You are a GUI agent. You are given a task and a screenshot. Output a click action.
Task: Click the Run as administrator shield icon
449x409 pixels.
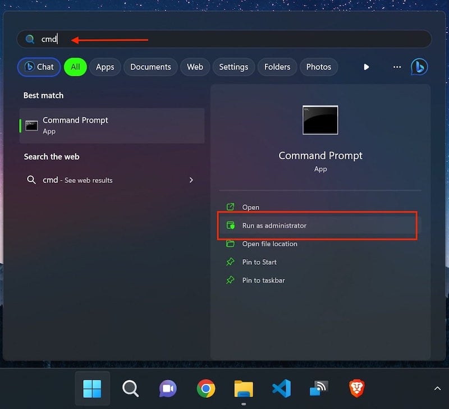coord(231,225)
